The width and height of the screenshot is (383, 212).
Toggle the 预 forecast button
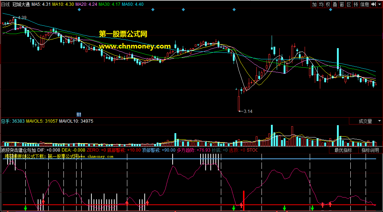tap(356, 4)
